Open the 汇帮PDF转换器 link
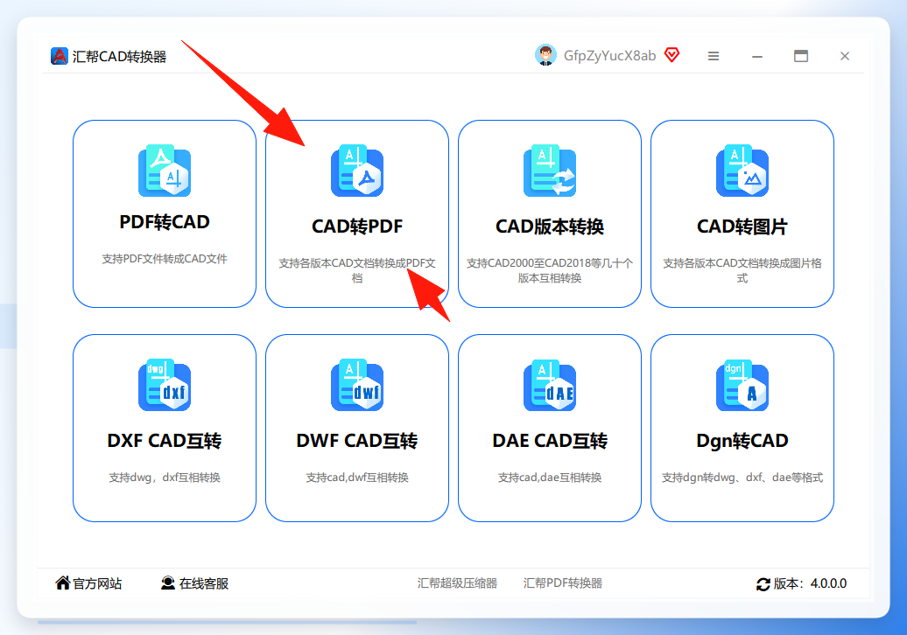 pyautogui.click(x=562, y=583)
